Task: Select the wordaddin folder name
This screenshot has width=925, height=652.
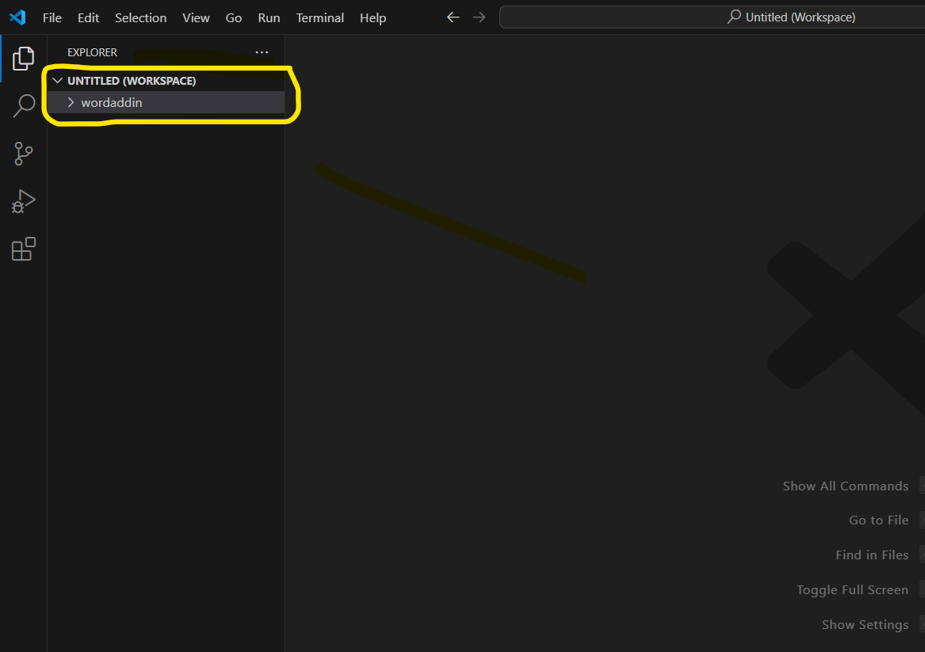Action: [x=112, y=102]
